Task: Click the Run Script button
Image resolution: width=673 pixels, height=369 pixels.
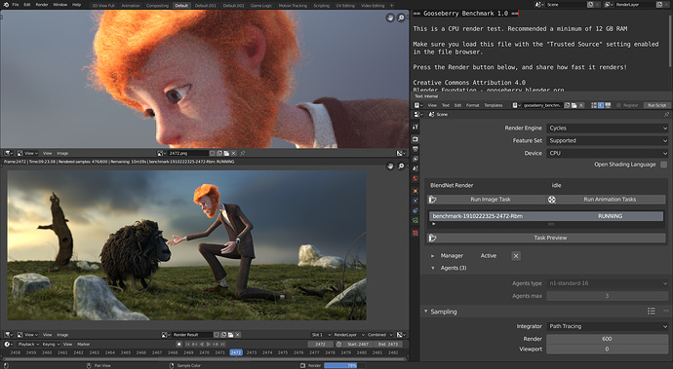Action: pyautogui.click(x=656, y=105)
